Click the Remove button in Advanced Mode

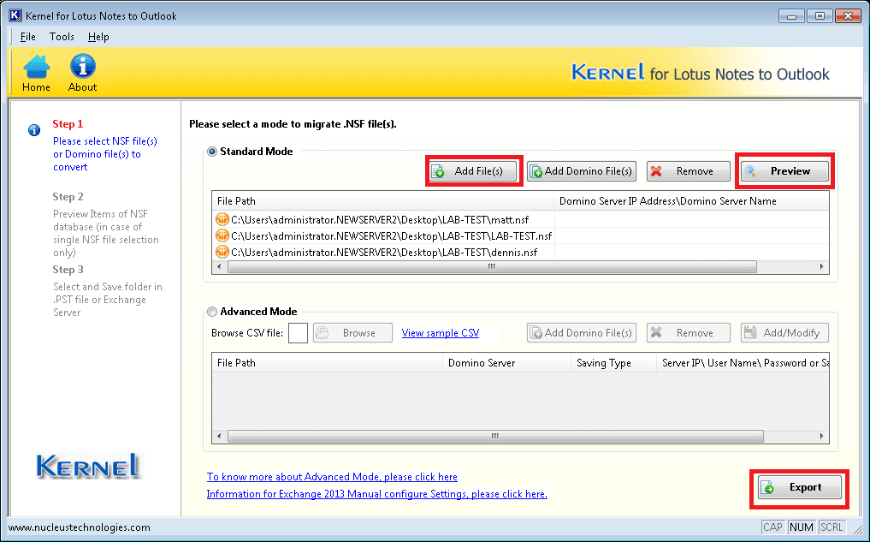(x=688, y=332)
